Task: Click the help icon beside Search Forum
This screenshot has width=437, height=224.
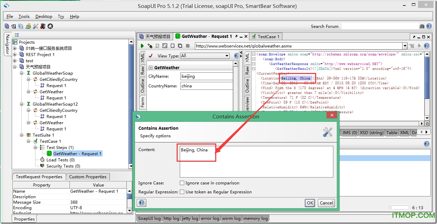Action: coord(429,26)
